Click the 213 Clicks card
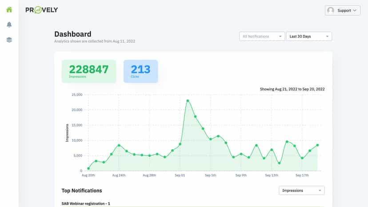Screen dimensions: 368x207 click(x=140, y=71)
